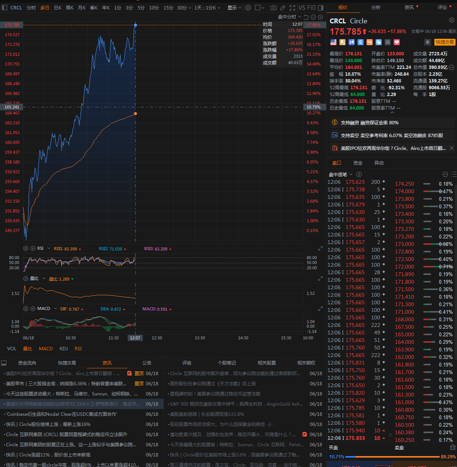The image size is (457, 467).
Task: Close the RSI indicator panel
Action: click(33, 249)
